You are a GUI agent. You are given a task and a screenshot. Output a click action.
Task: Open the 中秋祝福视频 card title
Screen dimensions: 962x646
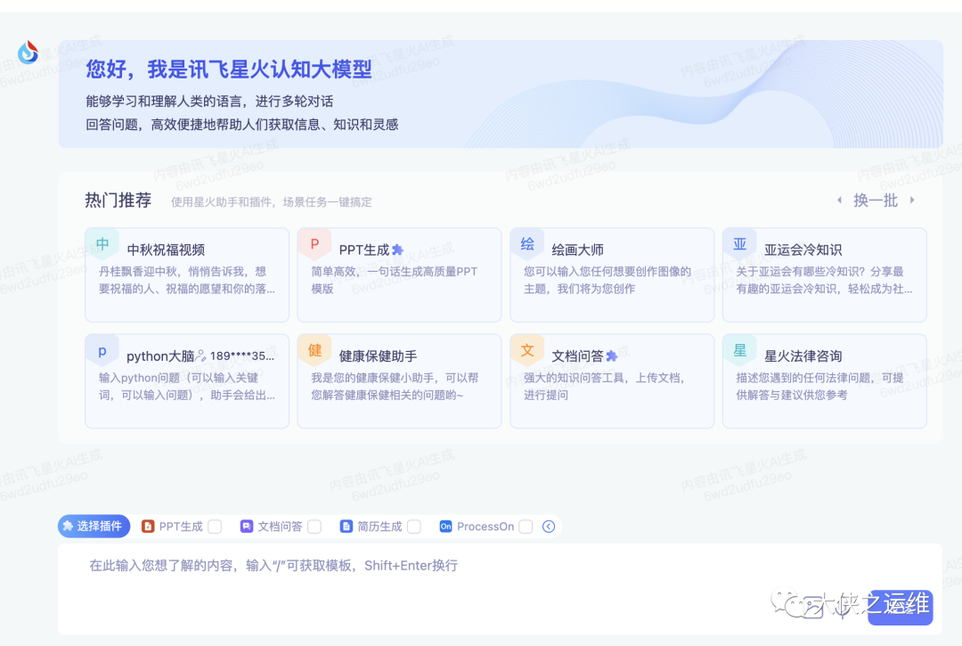coord(166,249)
